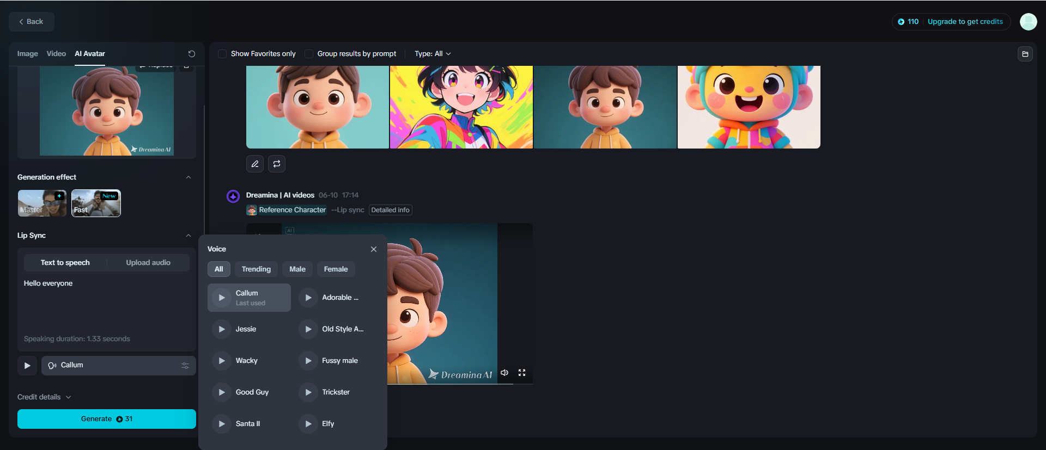Play the Callum voice preview in Voice list

[222, 298]
